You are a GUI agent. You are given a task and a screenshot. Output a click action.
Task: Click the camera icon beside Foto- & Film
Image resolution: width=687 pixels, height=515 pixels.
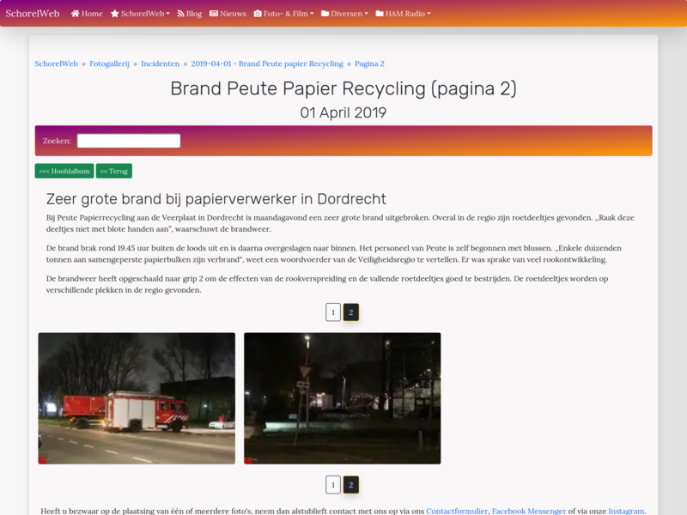pos(258,14)
